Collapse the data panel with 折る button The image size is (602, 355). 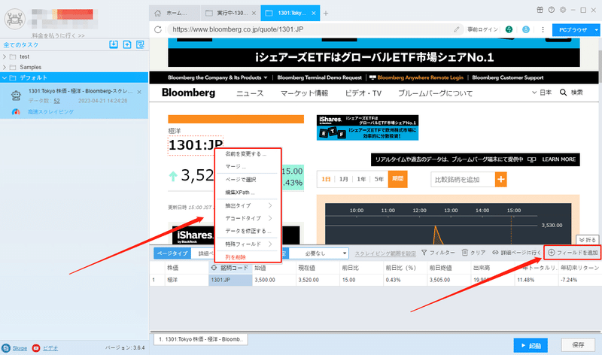(588, 240)
